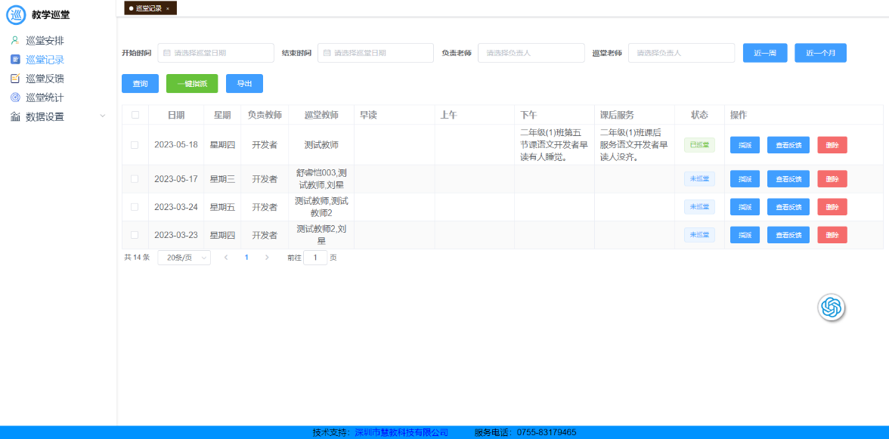Click the blue 查询 button
Screen dimensions: 889x439
[x=140, y=83]
